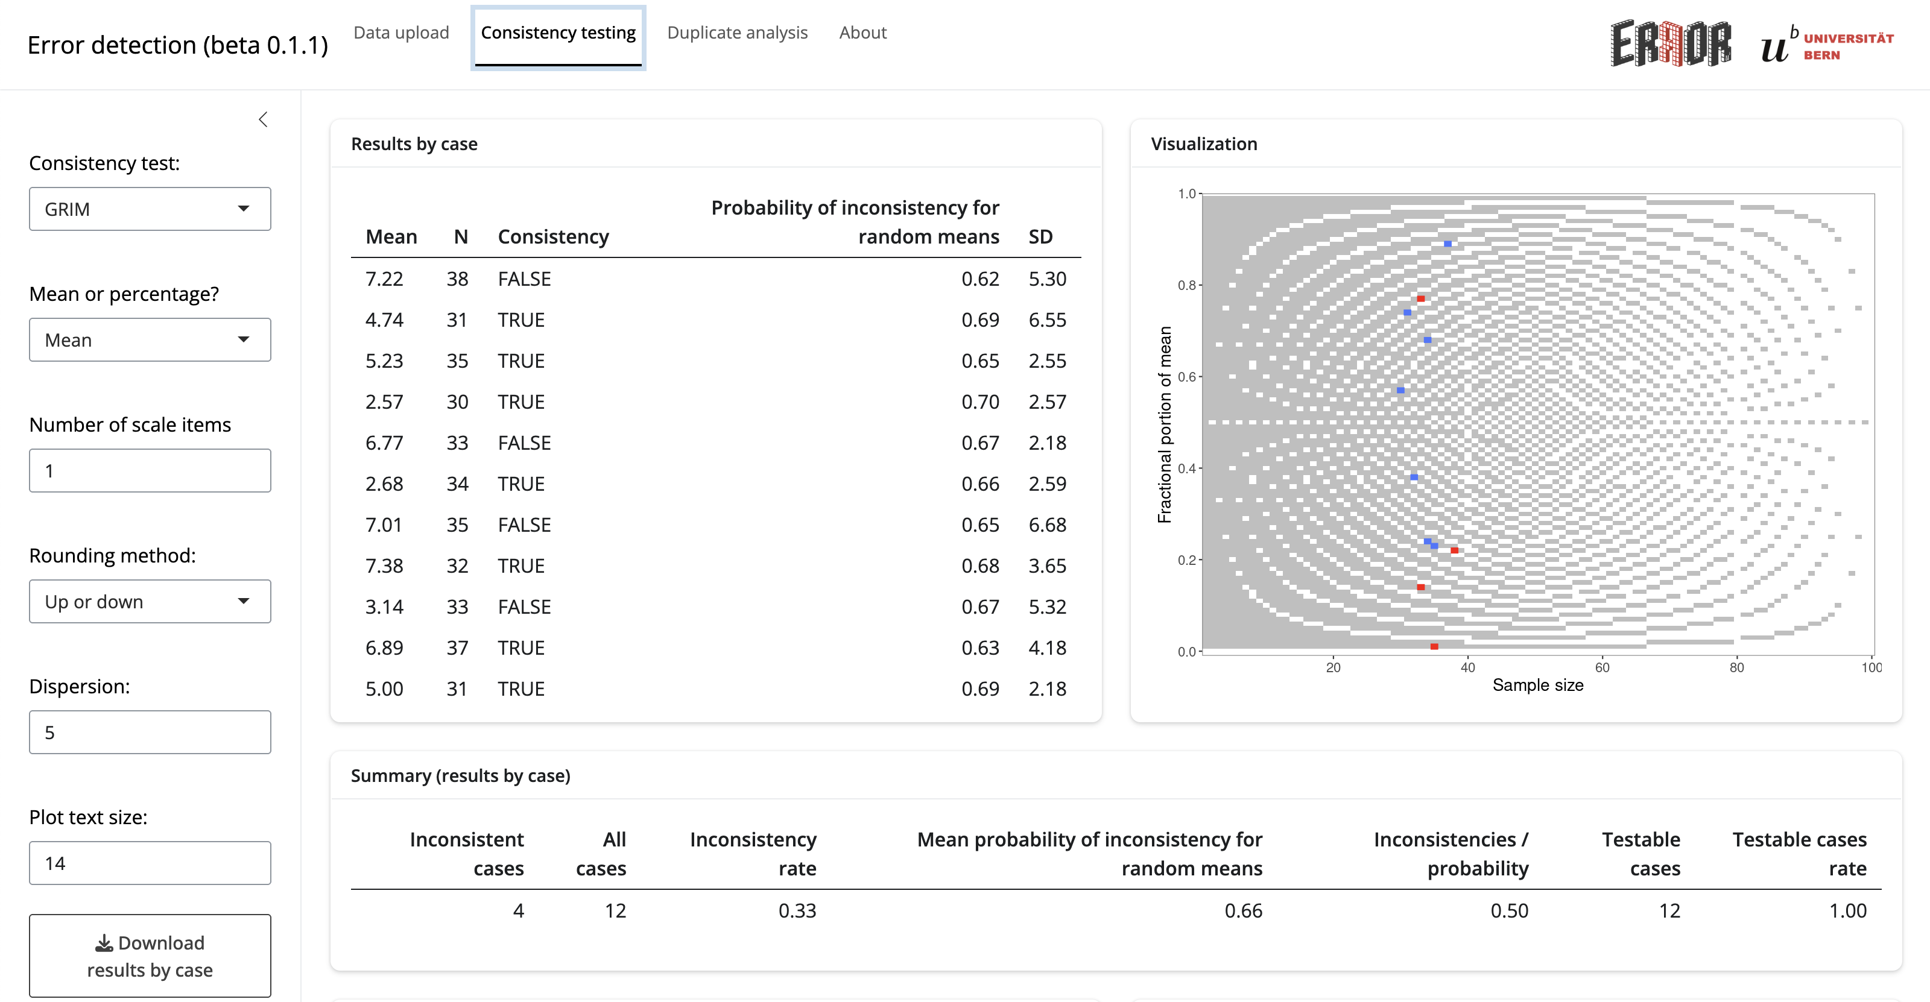The image size is (1930, 1002).
Task: Open the Consistency test dropdown showing GRIM
Action: tap(150, 209)
